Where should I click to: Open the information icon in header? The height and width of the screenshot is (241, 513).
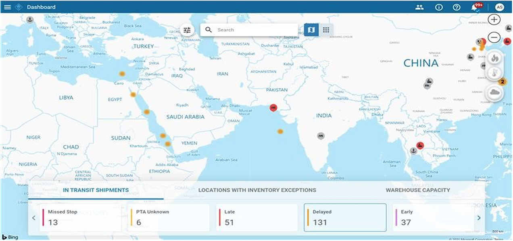pyautogui.click(x=439, y=7)
